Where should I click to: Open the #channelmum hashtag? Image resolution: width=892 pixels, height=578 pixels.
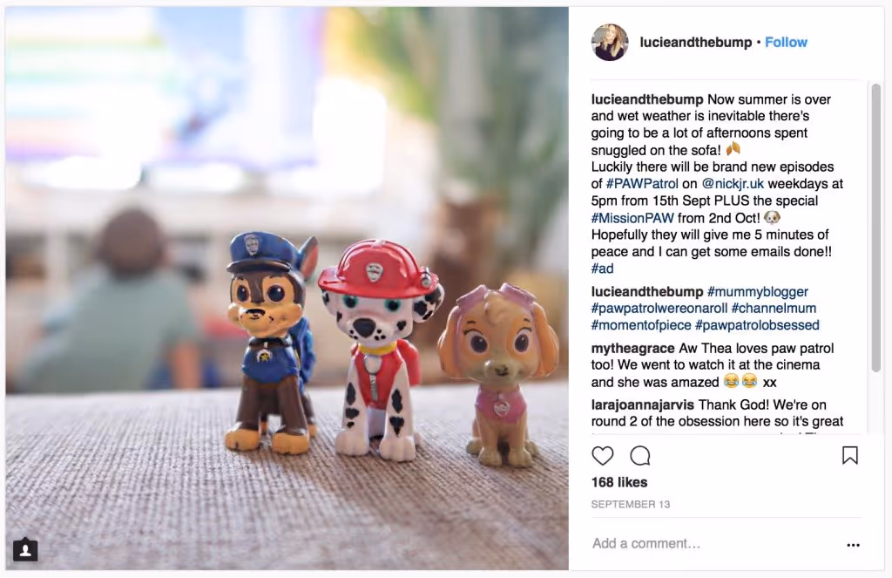point(774,308)
